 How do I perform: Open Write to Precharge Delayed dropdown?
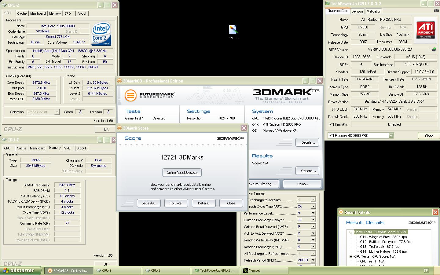[x=313, y=220]
